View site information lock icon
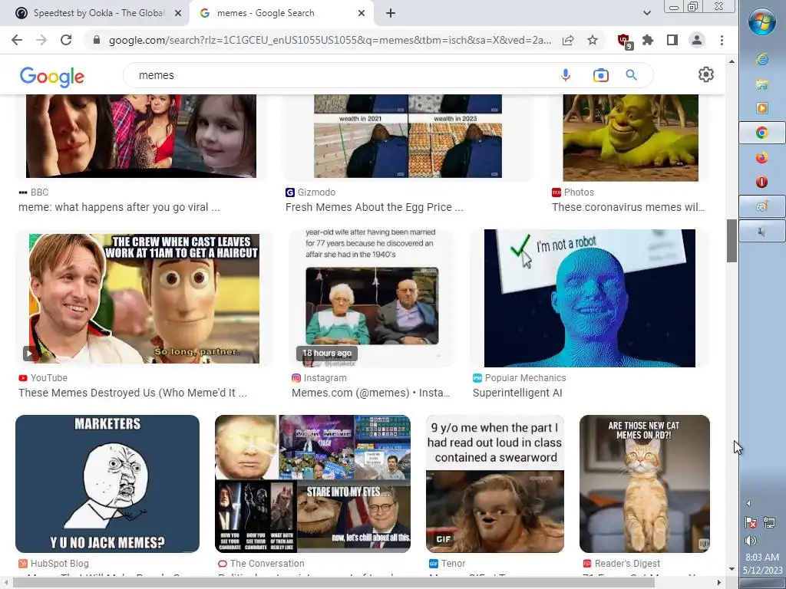This screenshot has height=589, width=786. 97,40
